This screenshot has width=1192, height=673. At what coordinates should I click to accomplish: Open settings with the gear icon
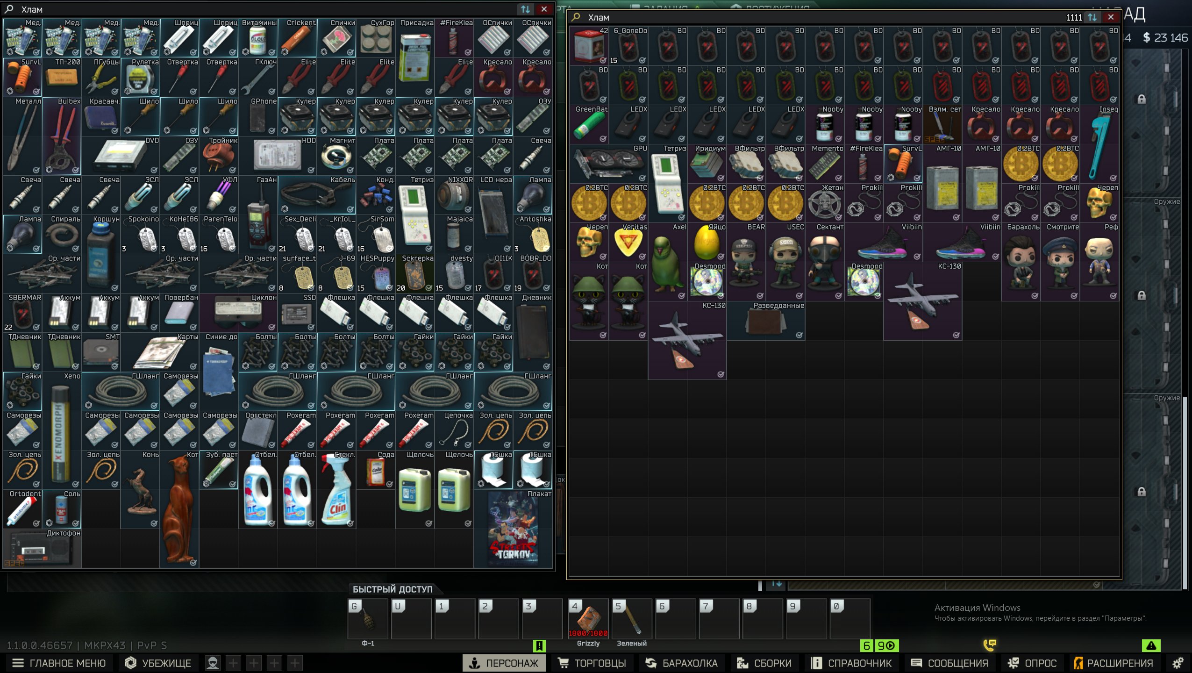(x=1178, y=663)
